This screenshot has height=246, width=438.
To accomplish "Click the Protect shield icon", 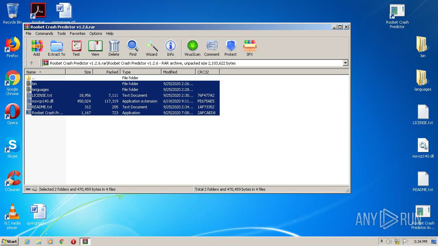I will point(231,48).
